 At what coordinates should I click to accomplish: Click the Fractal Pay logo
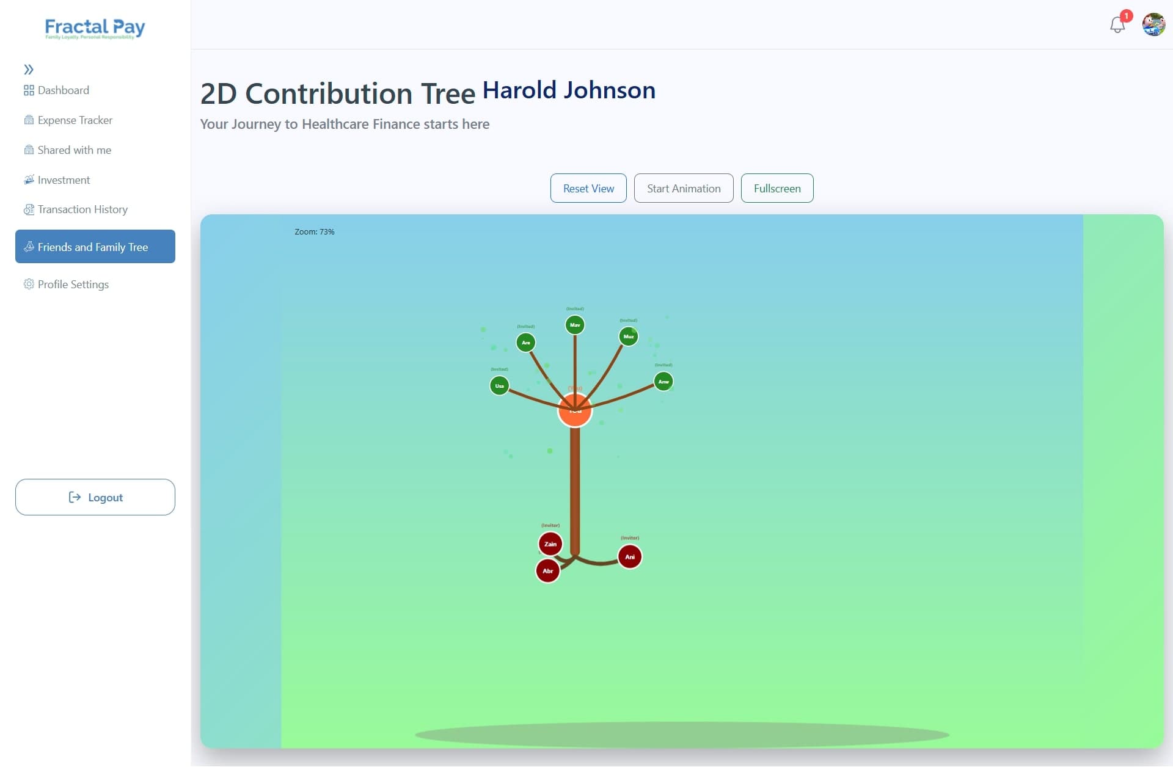[95, 28]
